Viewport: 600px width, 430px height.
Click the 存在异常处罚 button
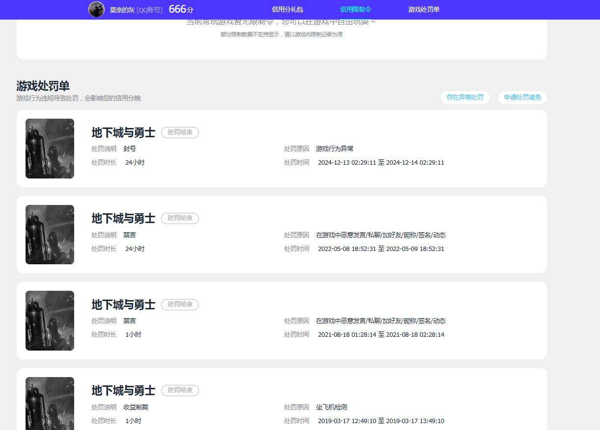465,97
